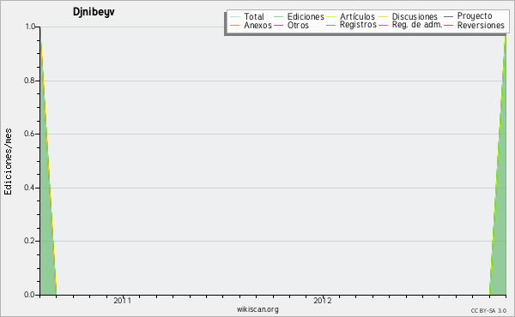The height and width of the screenshot is (317, 515).
Task: Click the CC BY-SA 3.0 label
Action: [488, 310]
